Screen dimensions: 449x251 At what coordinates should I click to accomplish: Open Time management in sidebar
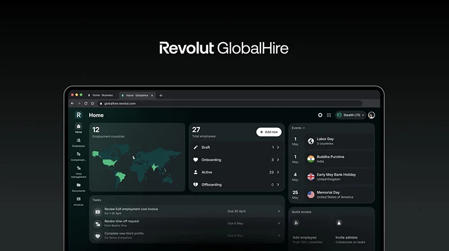[79, 172]
